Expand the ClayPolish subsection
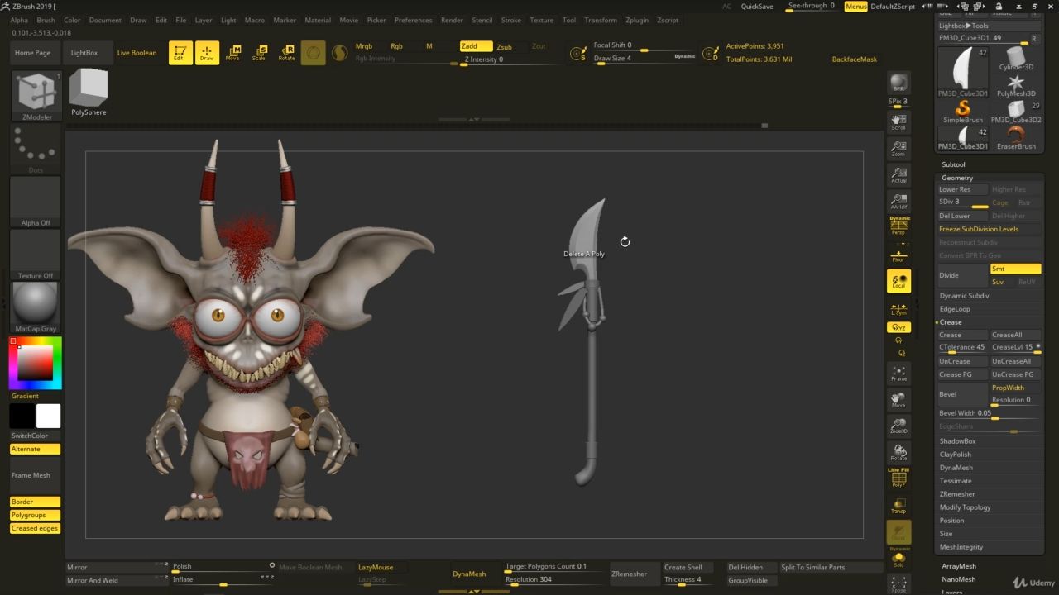 (x=956, y=455)
